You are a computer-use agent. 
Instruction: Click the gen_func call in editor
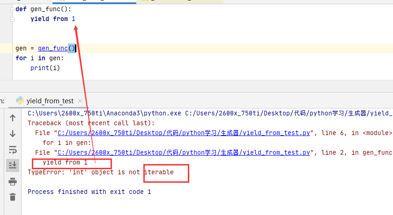[x=53, y=48]
